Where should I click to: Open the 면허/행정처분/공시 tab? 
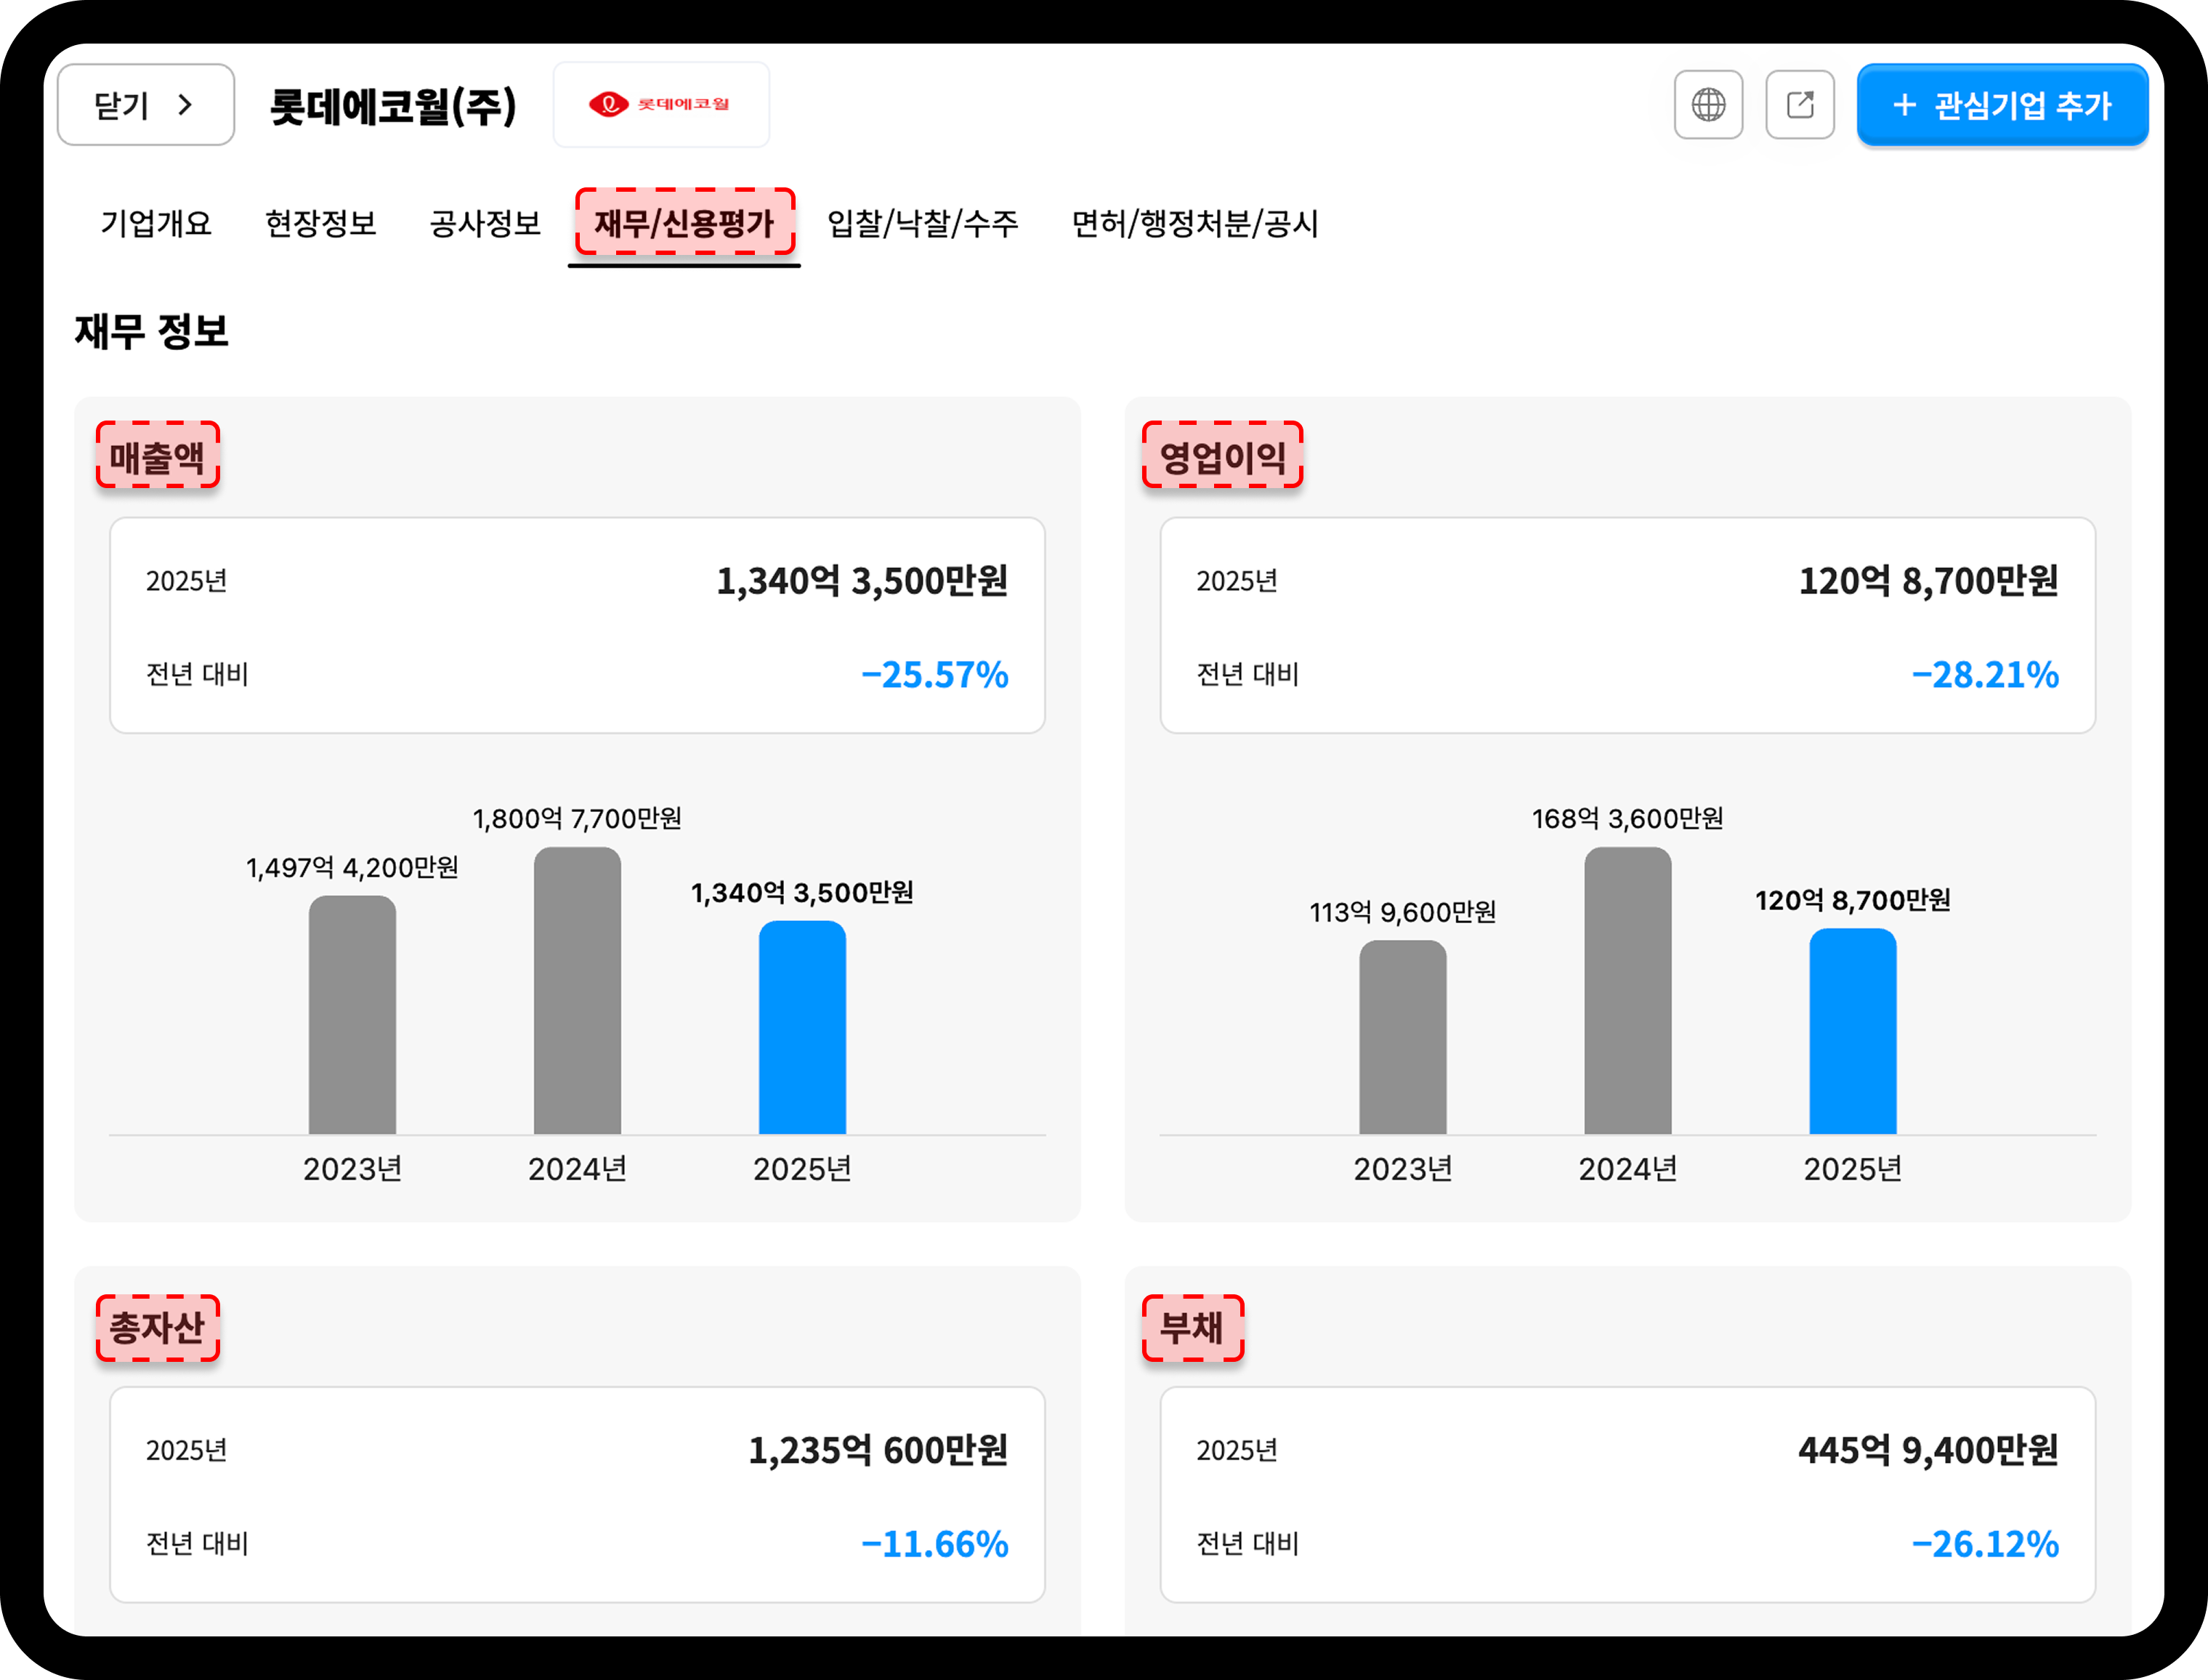point(1194,223)
